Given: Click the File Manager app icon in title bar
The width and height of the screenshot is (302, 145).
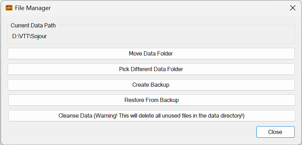Looking at the screenshot, I should (9, 8).
